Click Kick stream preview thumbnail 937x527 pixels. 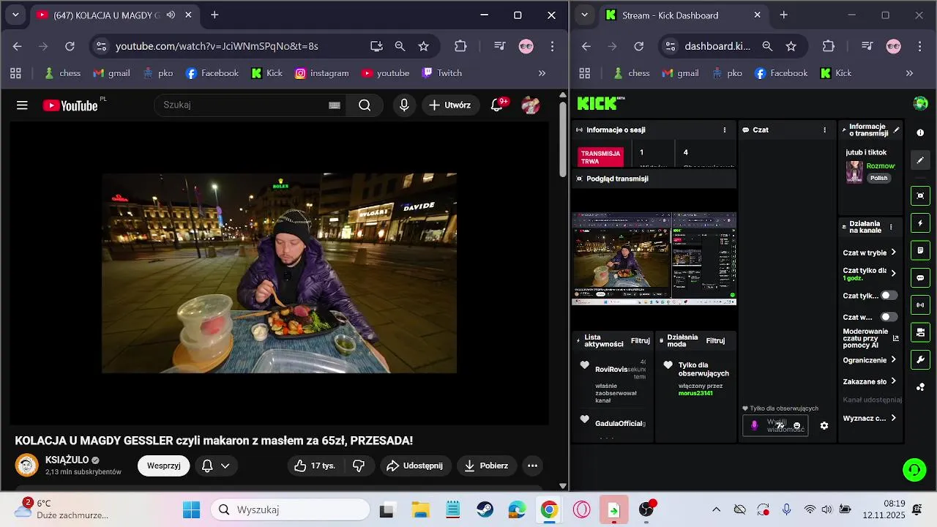click(x=654, y=258)
